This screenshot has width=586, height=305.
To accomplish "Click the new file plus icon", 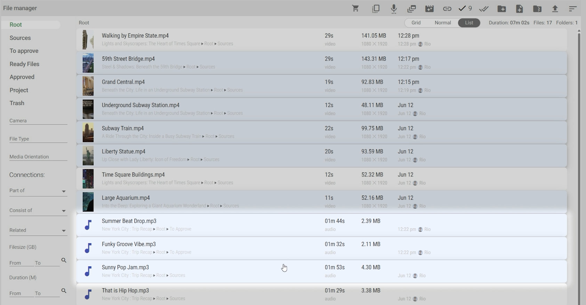I will (519, 9).
